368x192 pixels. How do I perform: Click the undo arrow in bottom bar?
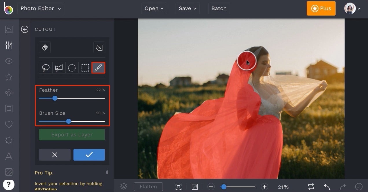pyautogui.click(x=327, y=187)
